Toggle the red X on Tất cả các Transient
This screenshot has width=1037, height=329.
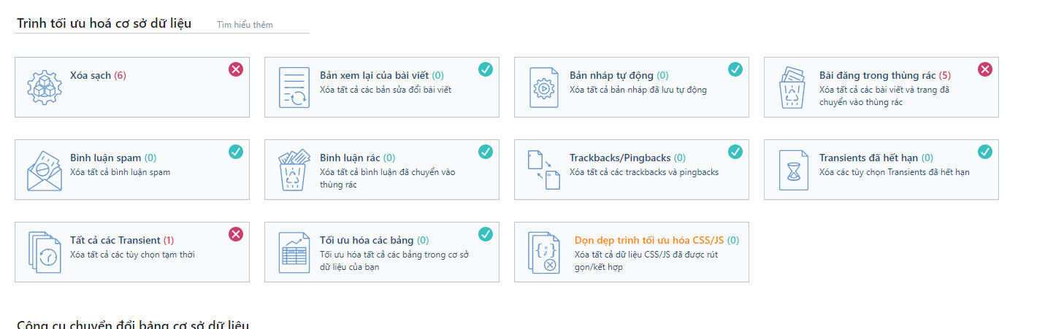pyautogui.click(x=235, y=234)
